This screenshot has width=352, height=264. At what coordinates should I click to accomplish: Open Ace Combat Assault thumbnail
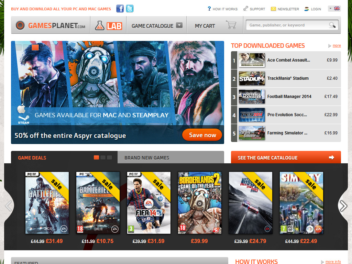pos(252,60)
